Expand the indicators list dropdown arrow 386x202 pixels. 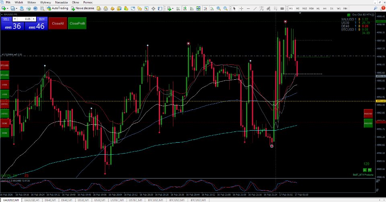pyautogui.click(x=173, y=8)
